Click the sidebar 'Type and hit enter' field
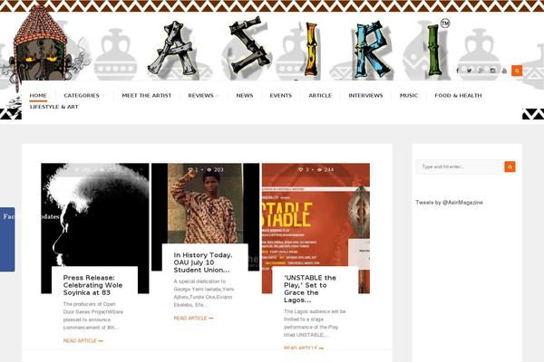 click(x=460, y=167)
